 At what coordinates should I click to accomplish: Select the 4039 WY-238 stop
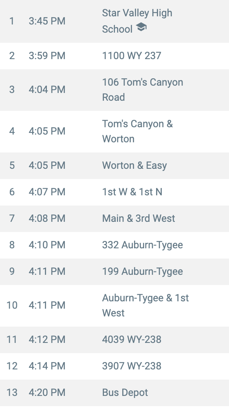click(x=114, y=340)
